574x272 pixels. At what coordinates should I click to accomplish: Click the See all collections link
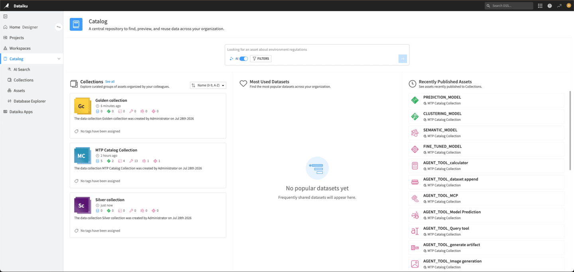pos(110,82)
